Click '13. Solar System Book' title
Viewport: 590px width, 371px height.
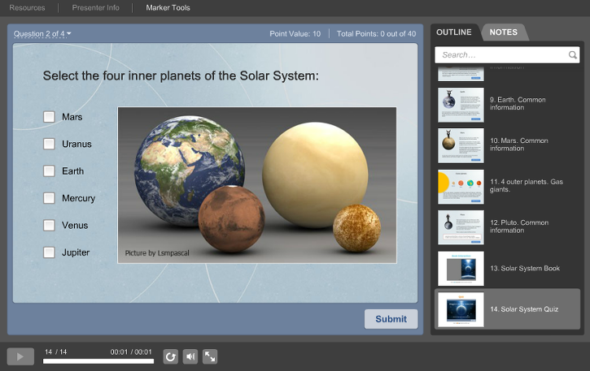[525, 268]
